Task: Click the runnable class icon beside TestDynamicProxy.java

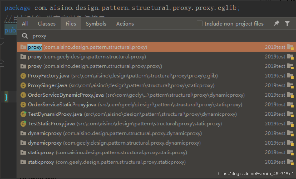Action: 23,114
